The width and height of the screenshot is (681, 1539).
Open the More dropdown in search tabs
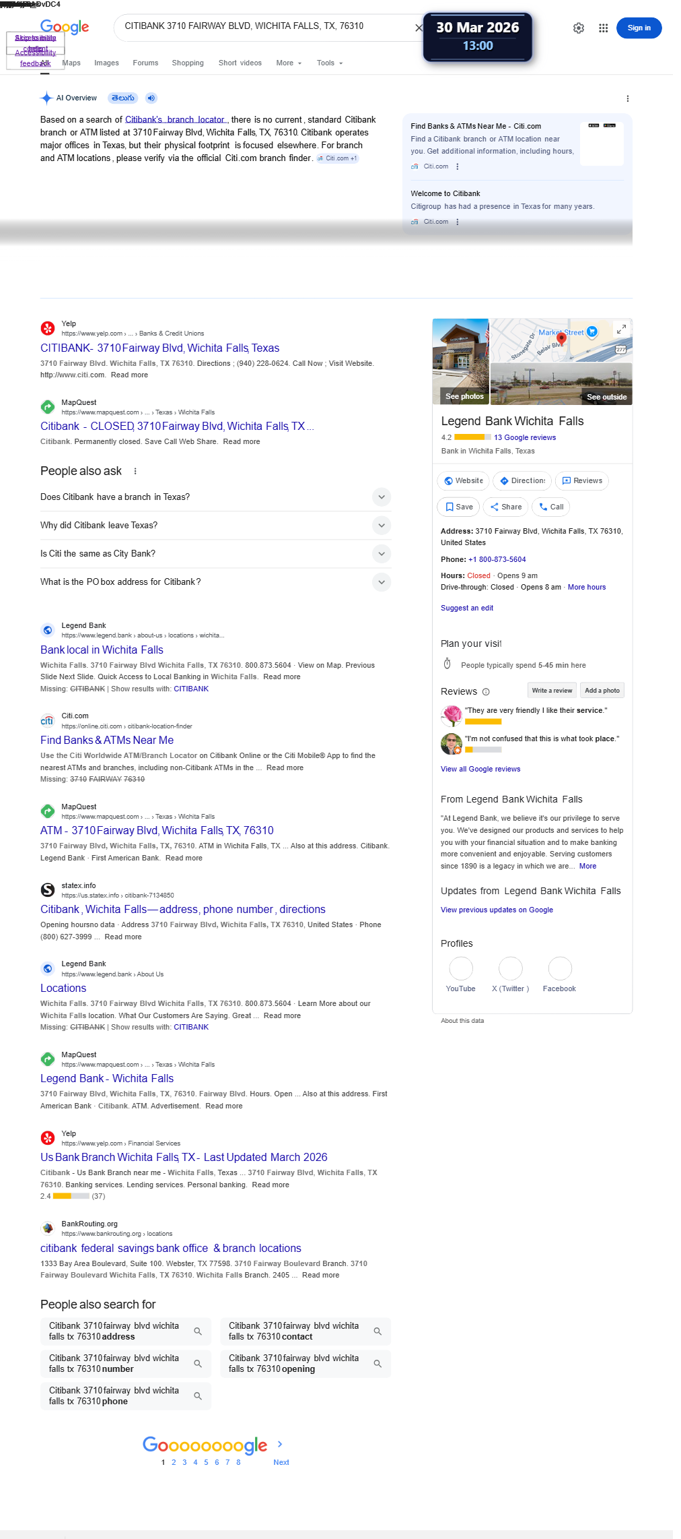[x=289, y=63]
